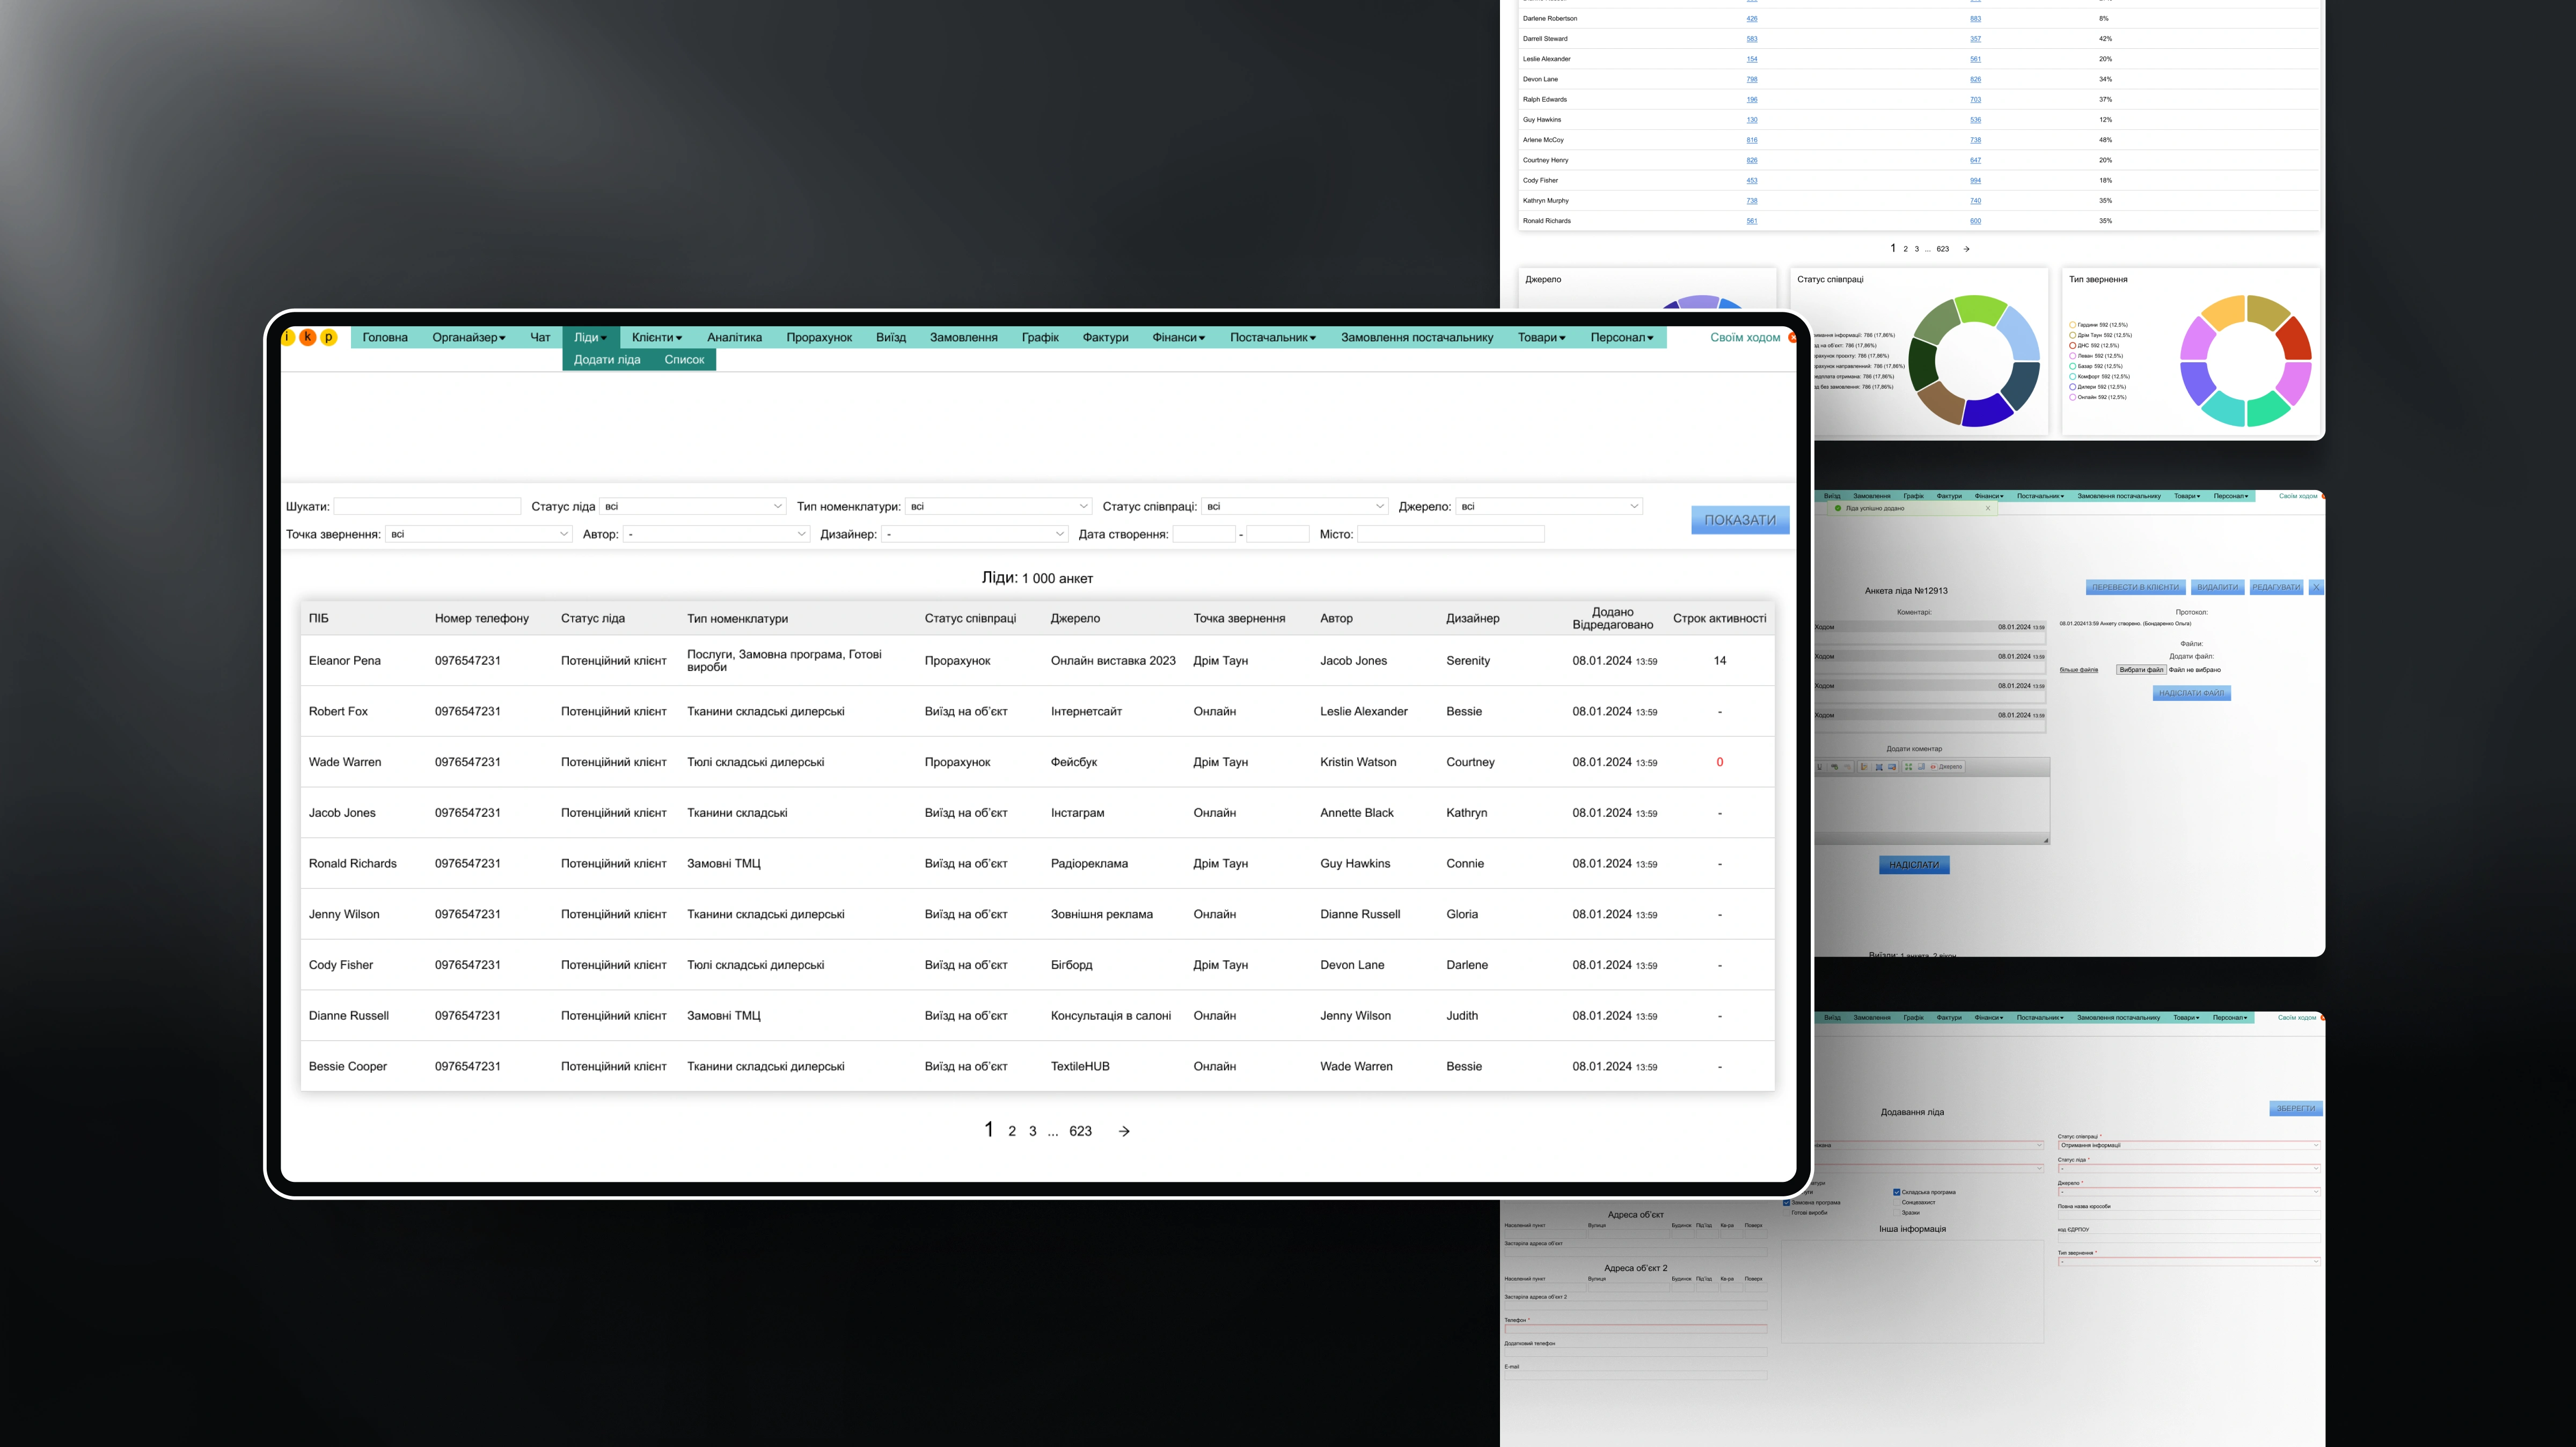Open the Статус ліда filter dropdown
The width and height of the screenshot is (2576, 1447).
click(x=692, y=506)
